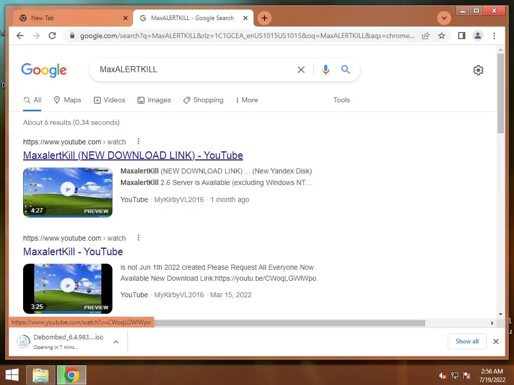Screen dimensions: 514x385
Task: Open Chrome's three-dot menu
Action: 494,36
